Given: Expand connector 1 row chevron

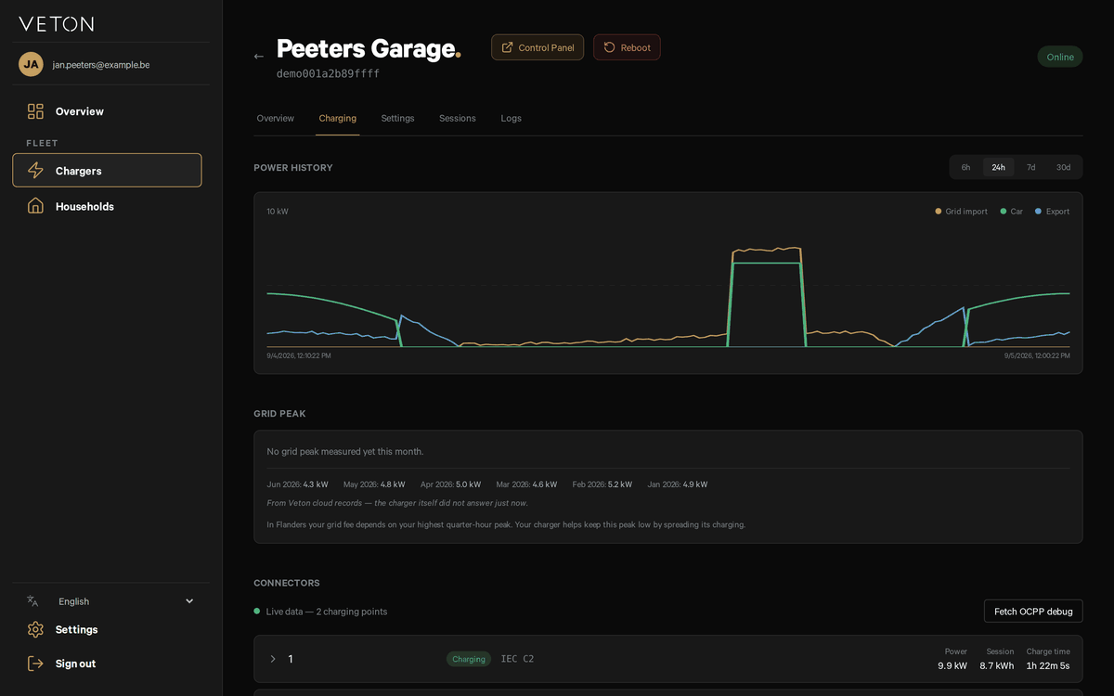Looking at the screenshot, I should pos(273,659).
